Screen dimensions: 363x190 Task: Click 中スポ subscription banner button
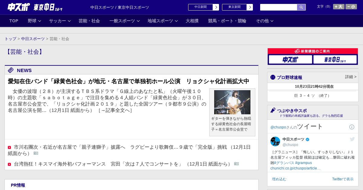tap(290, 59)
